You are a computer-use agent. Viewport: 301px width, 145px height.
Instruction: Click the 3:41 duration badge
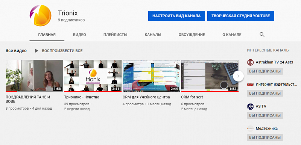pos(116,89)
